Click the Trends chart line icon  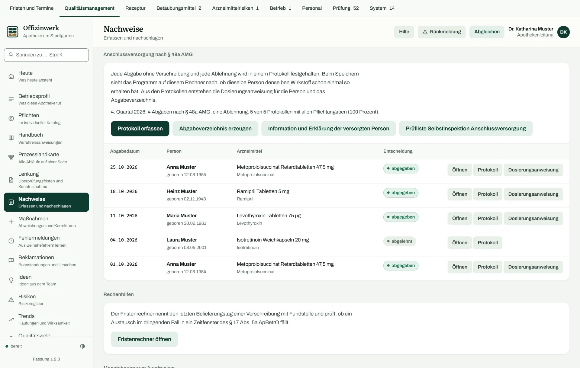tap(11, 319)
